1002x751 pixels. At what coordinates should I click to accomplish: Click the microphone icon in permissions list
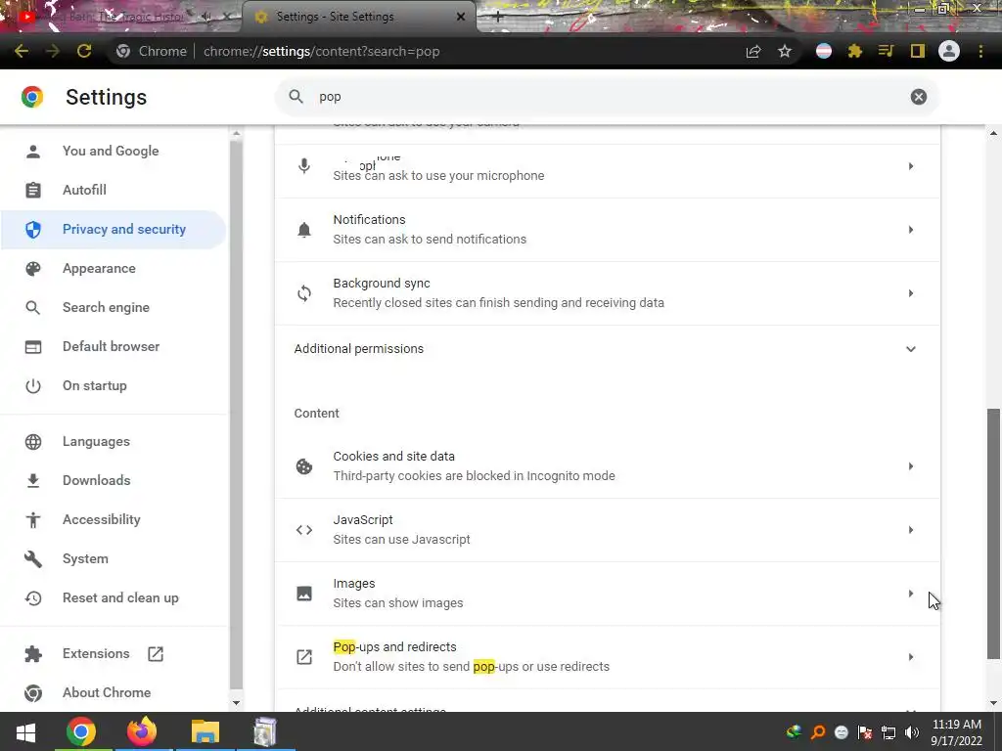(x=304, y=166)
